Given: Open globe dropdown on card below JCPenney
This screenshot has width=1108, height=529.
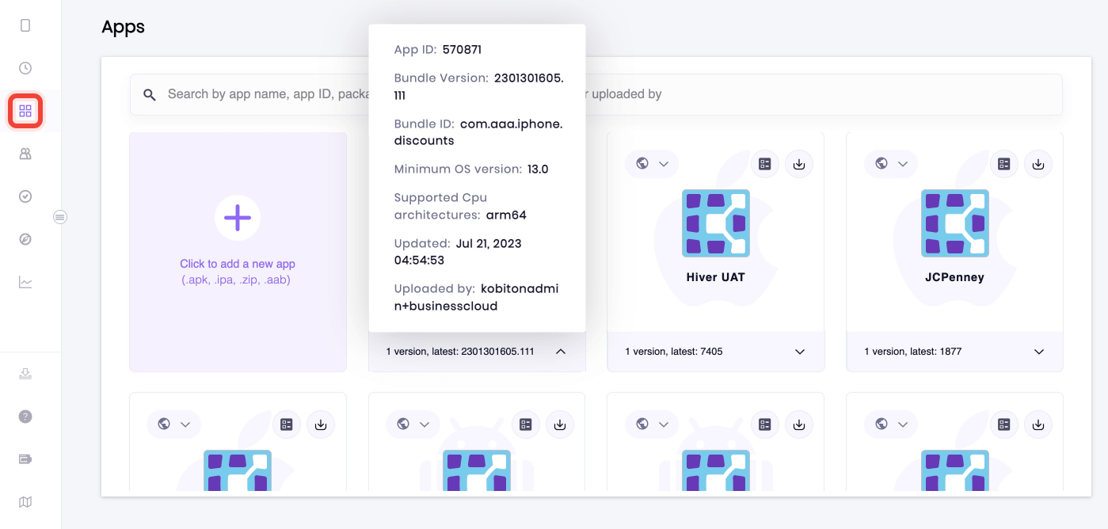Looking at the screenshot, I should 891,424.
